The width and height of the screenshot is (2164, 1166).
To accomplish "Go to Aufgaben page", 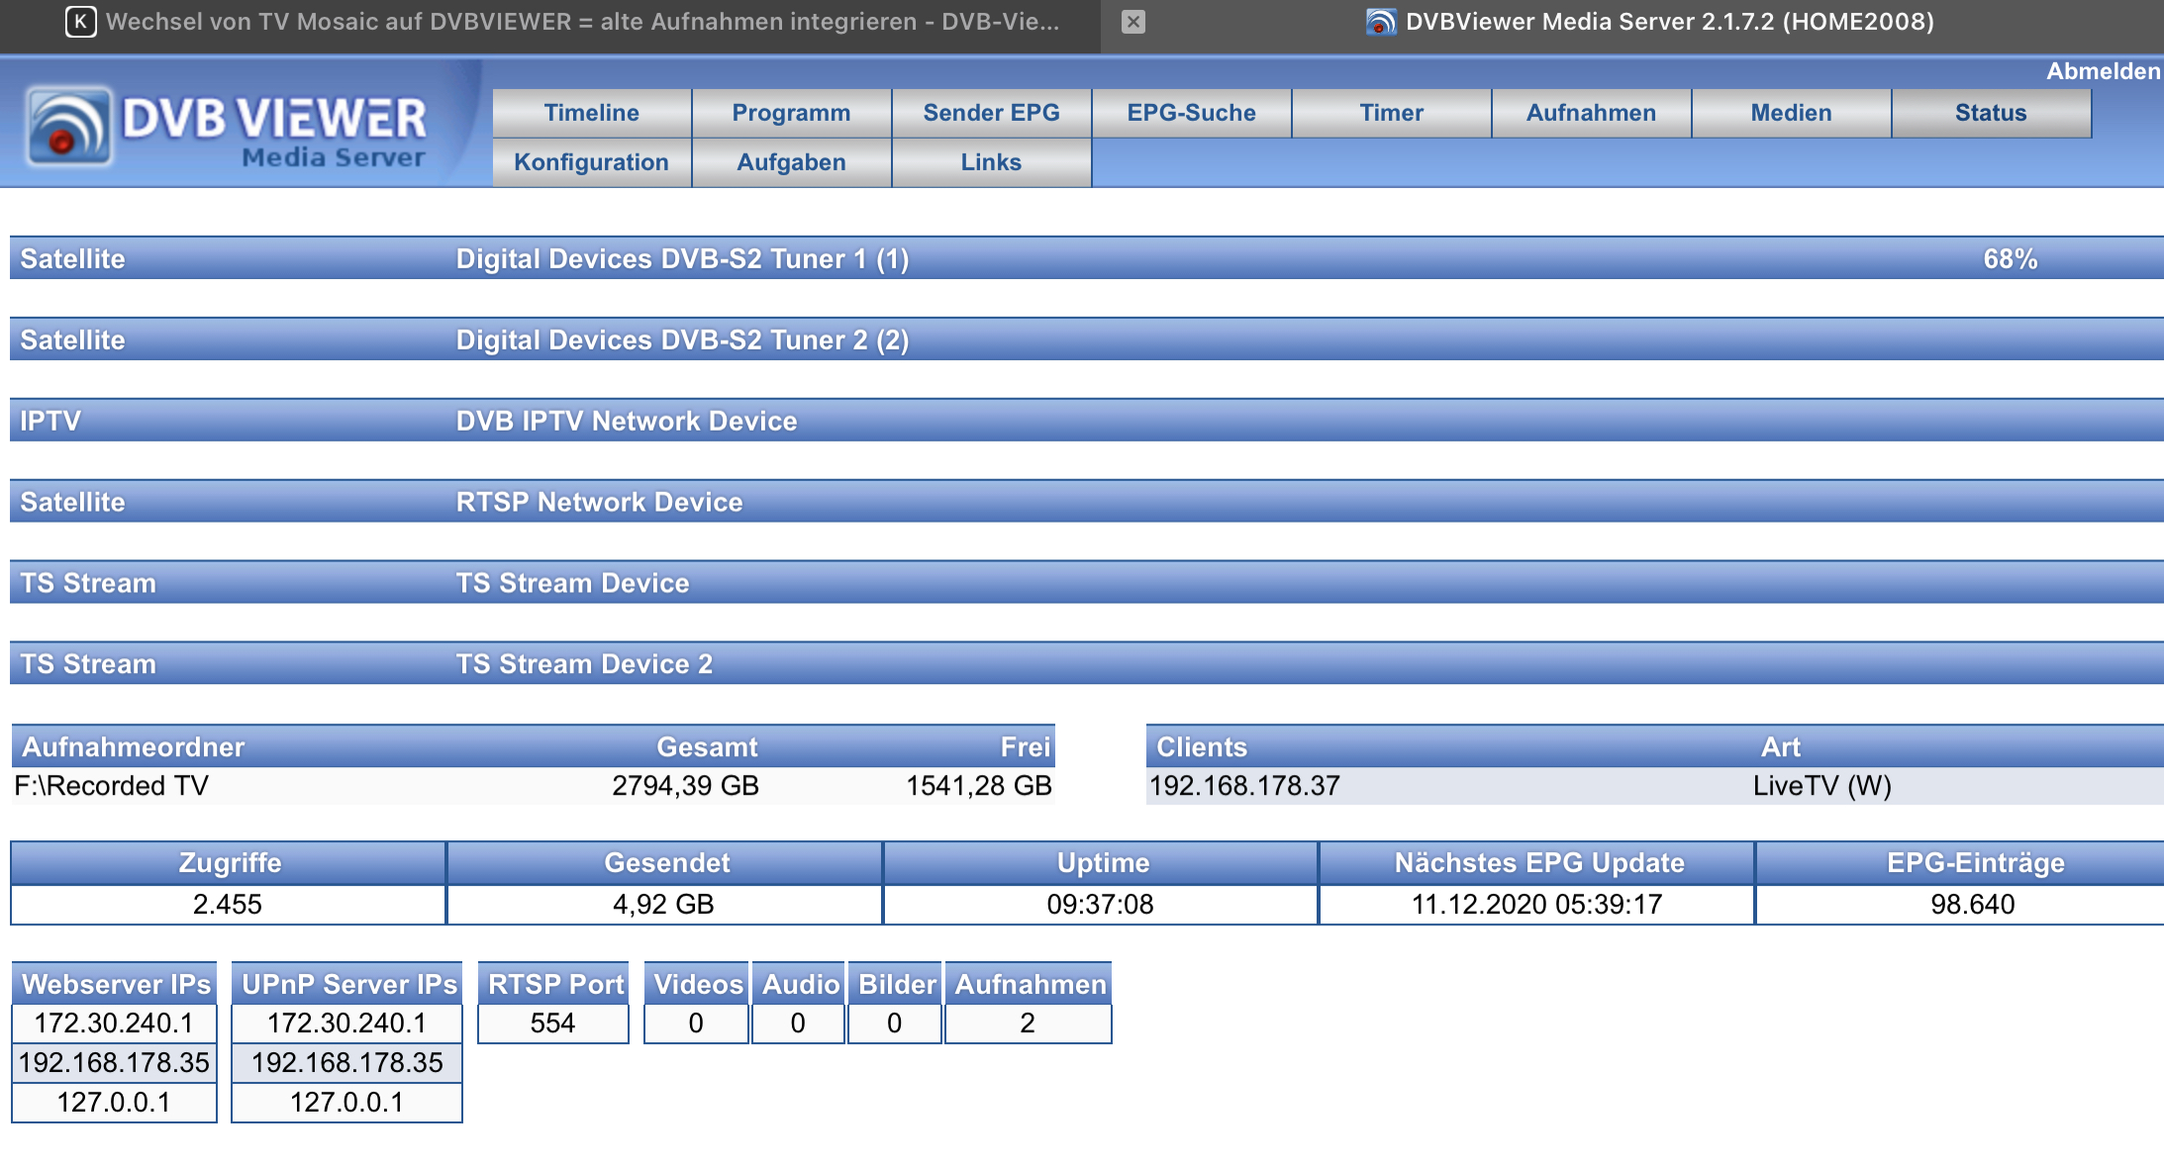I will pos(792,162).
